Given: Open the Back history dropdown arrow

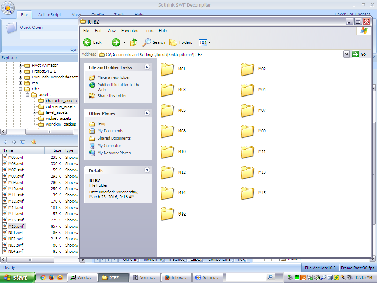Looking at the screenshot, I should pos(106,42).
